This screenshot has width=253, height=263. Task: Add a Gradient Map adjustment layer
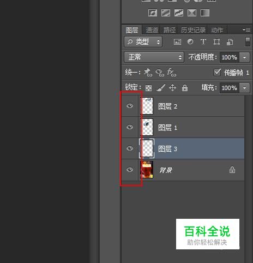[x=205, y=13]
